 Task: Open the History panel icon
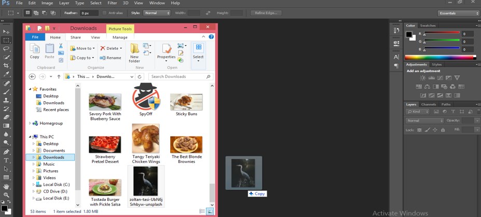tap(396, 30)
